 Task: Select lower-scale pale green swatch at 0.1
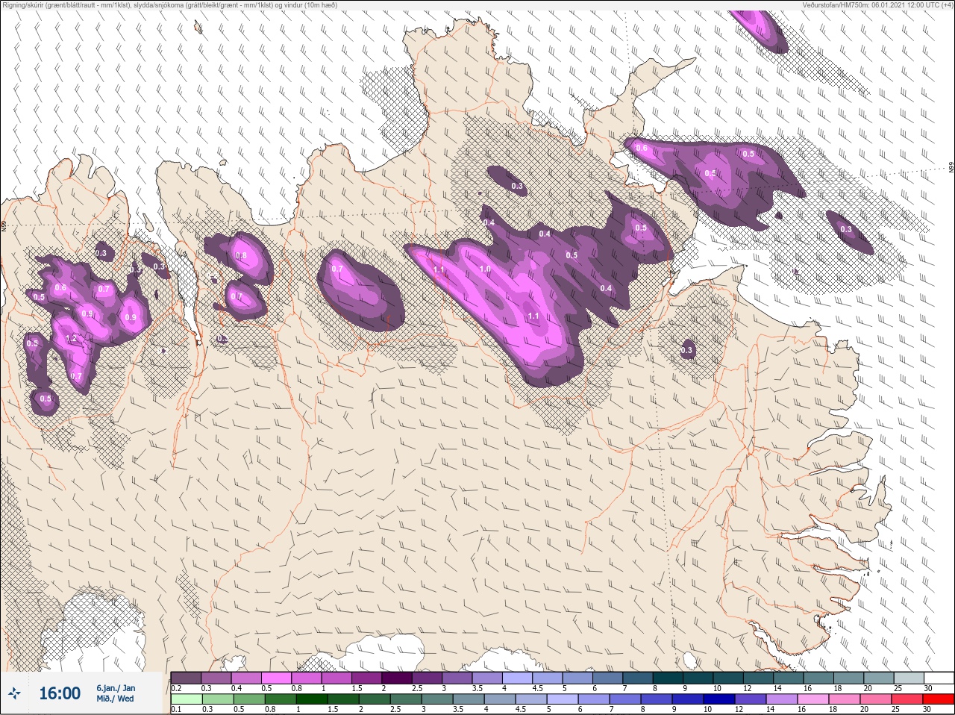(x=186, y=699)
